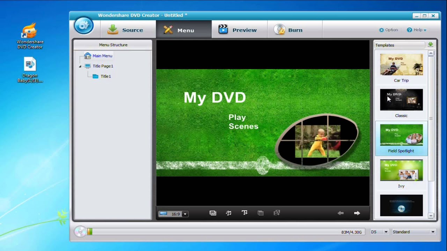
Task: Click the Scenes menu button text
Action: click(243, 126)
